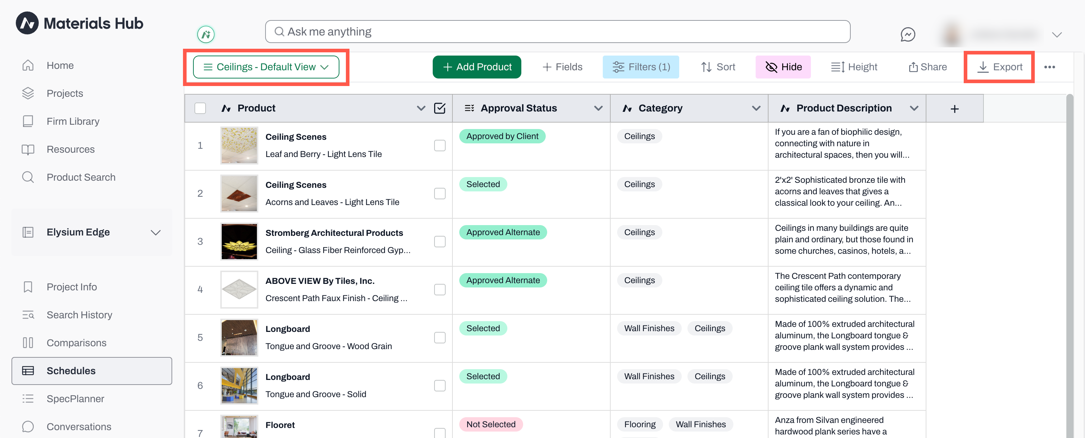
Task: Click the Ask me anything input field
Action: point(557,32)
